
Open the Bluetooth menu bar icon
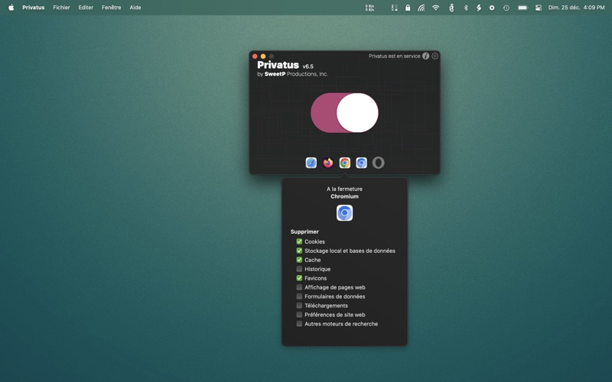[x=466, y=8]
